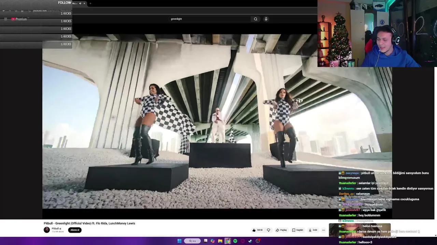Viewport: 437px width, 245px height.
Task: Open Opera GX from the taskbar
Action: (x=243, y=241)
